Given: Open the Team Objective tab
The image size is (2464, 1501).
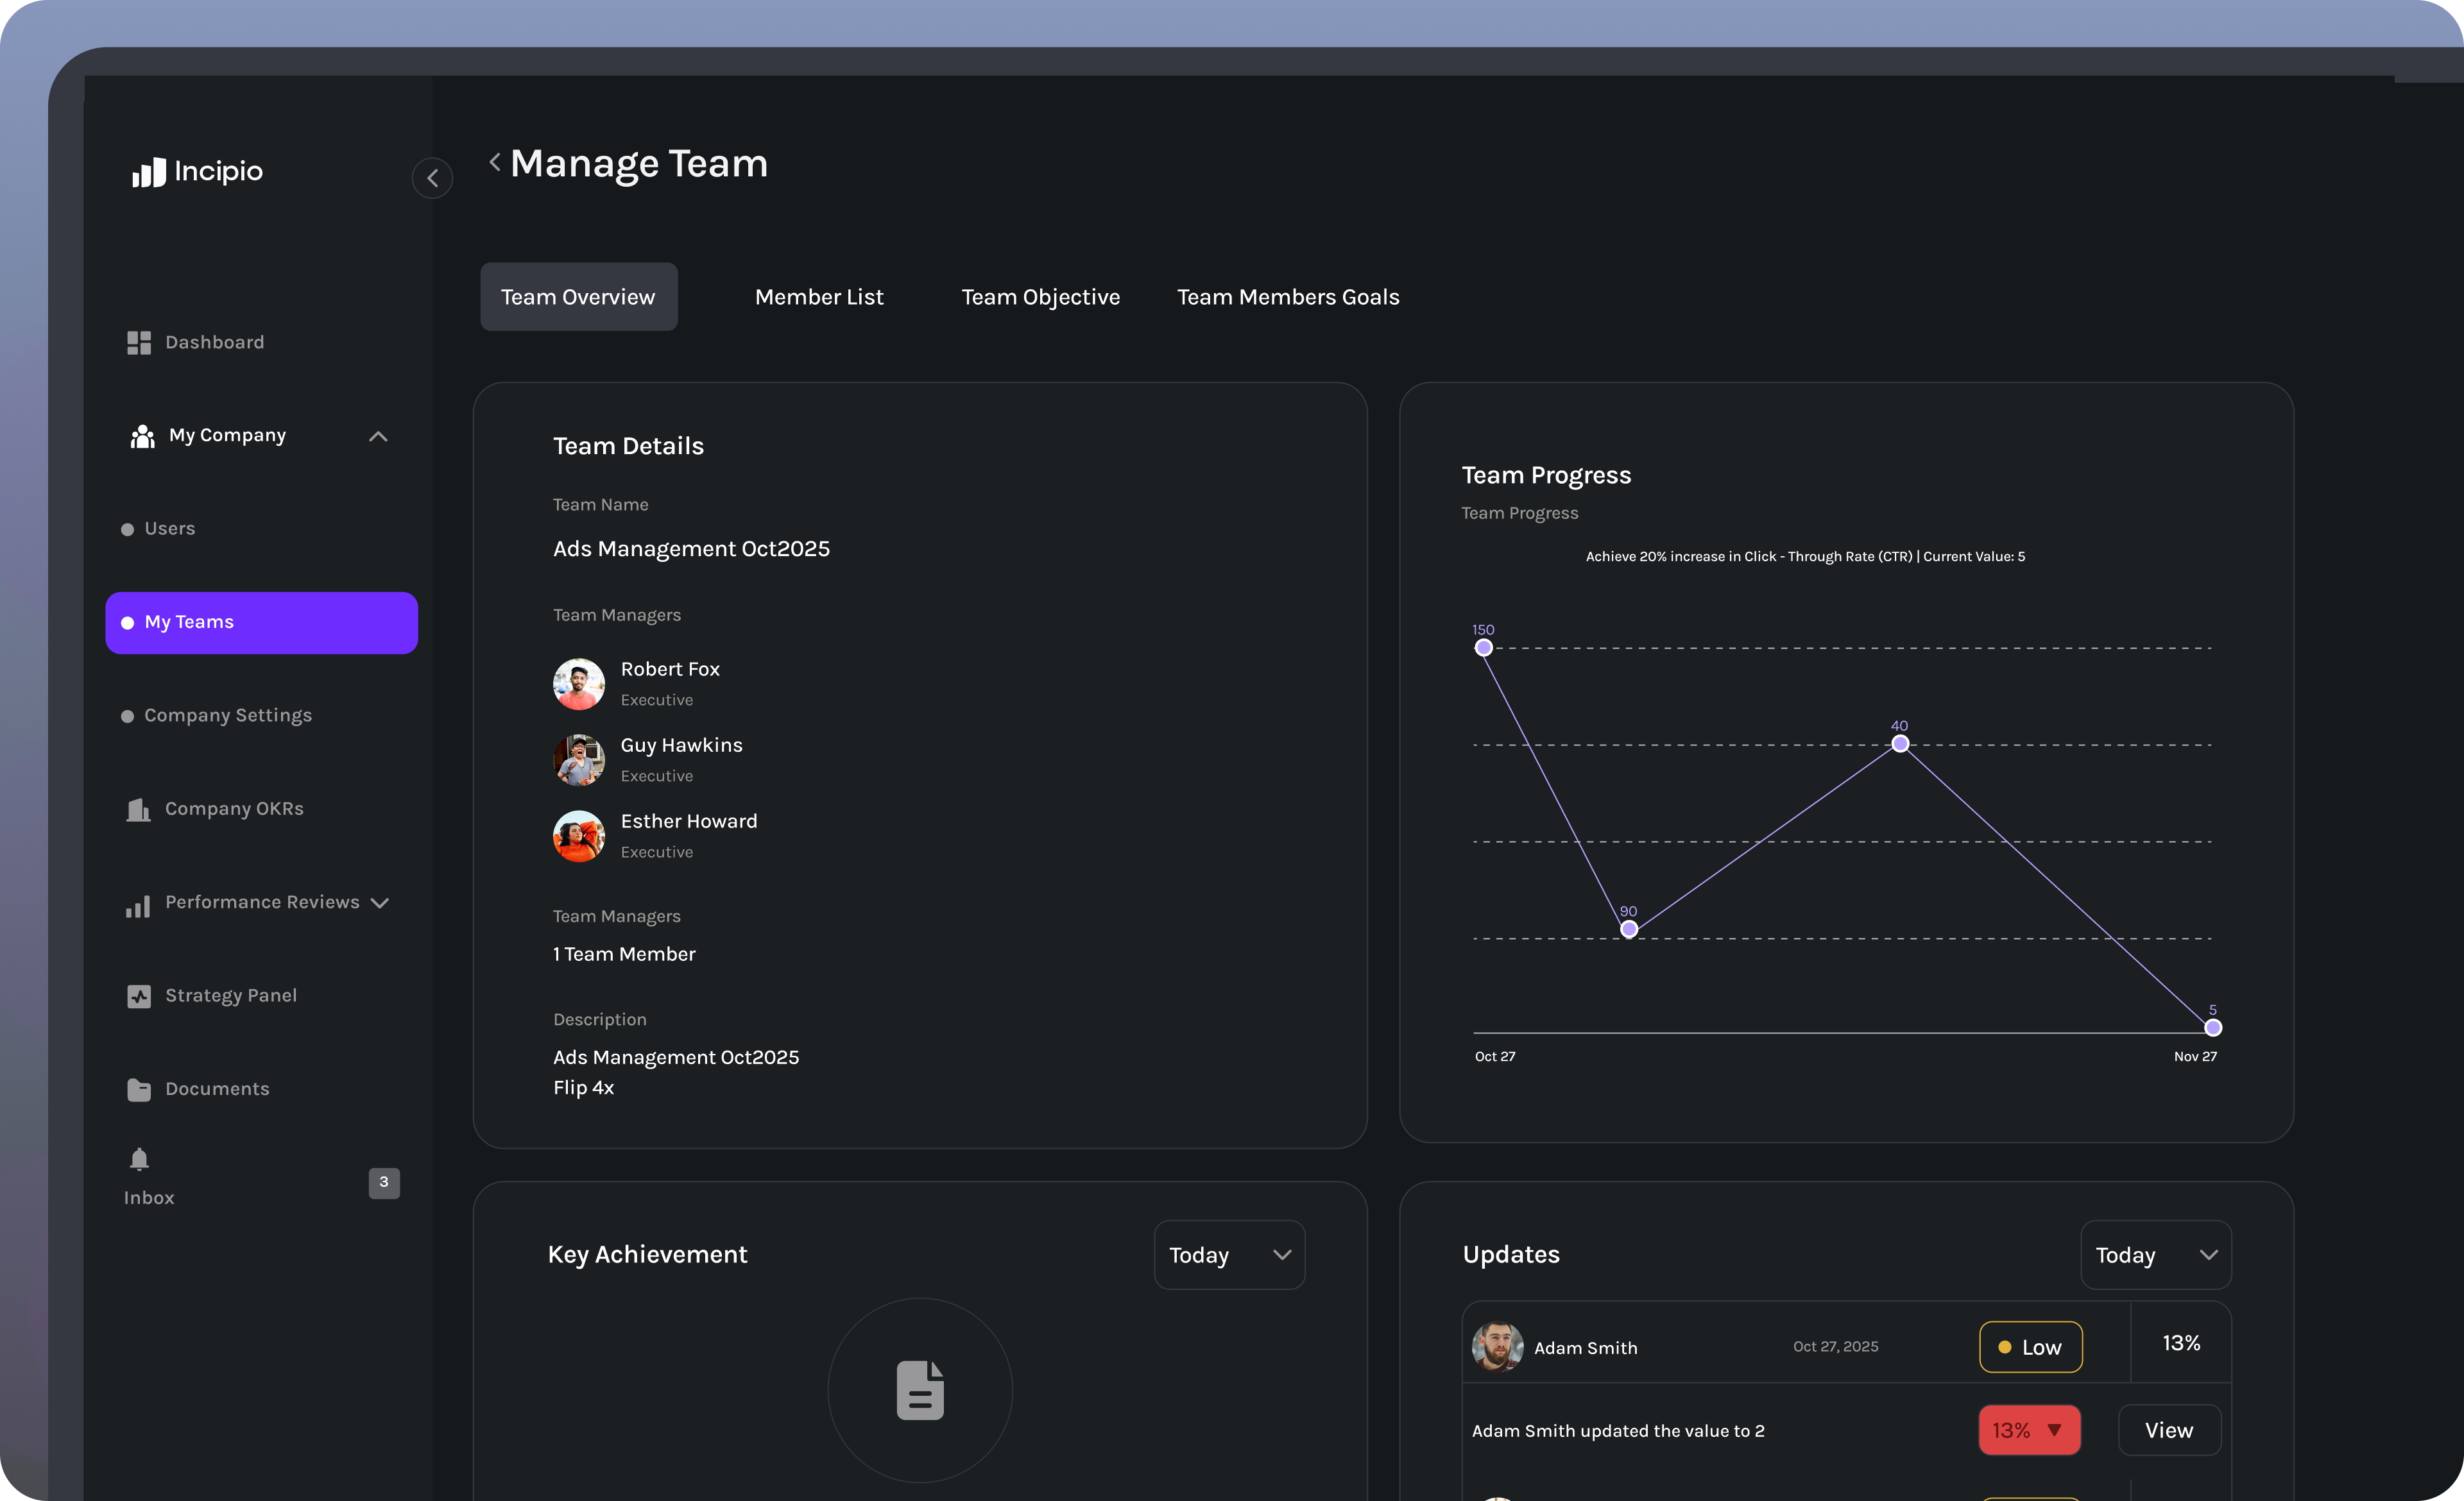Looking at the screenshot, I should pos(1040,297).
